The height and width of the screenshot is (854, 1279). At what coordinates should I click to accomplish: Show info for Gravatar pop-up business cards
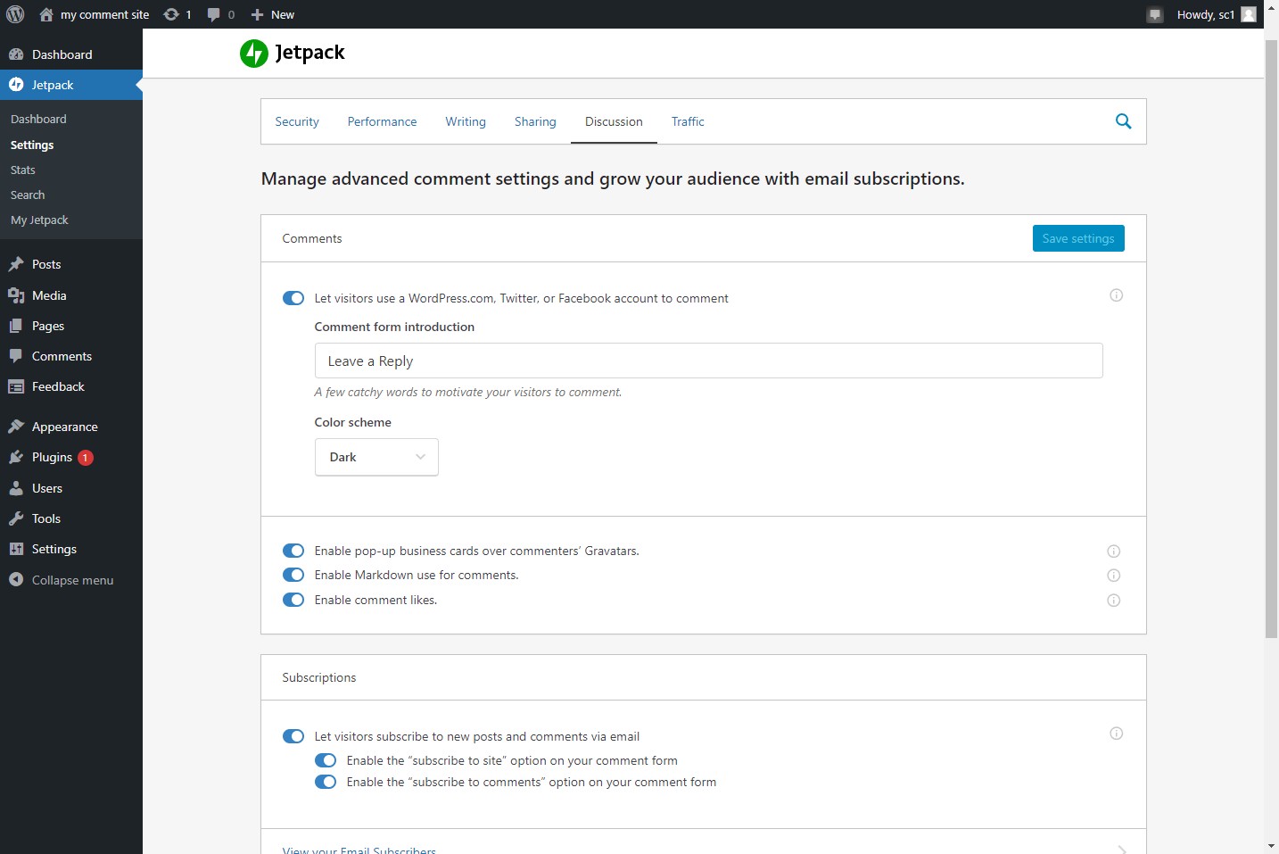(x=1113, y=551)
